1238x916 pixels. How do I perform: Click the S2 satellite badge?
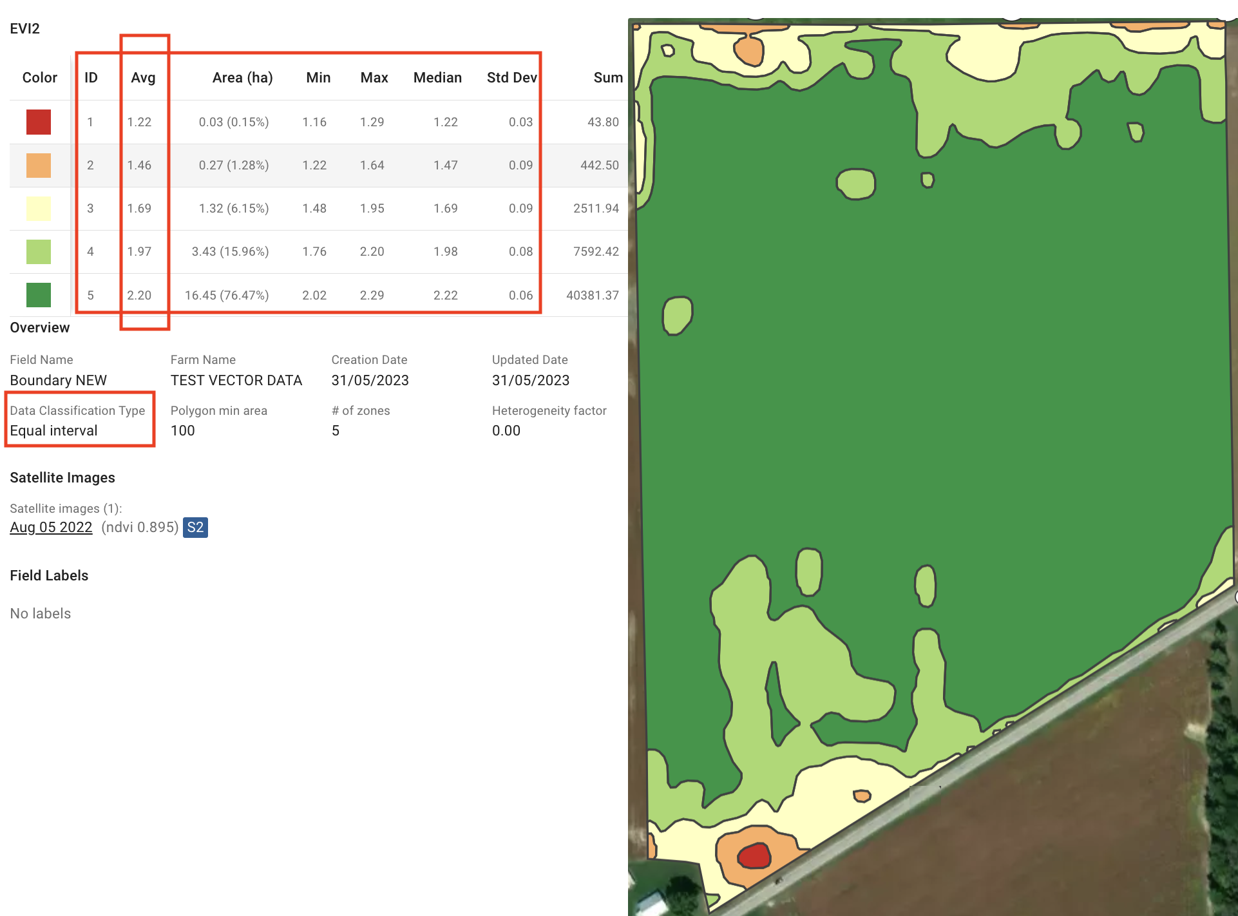click(195, 528)
